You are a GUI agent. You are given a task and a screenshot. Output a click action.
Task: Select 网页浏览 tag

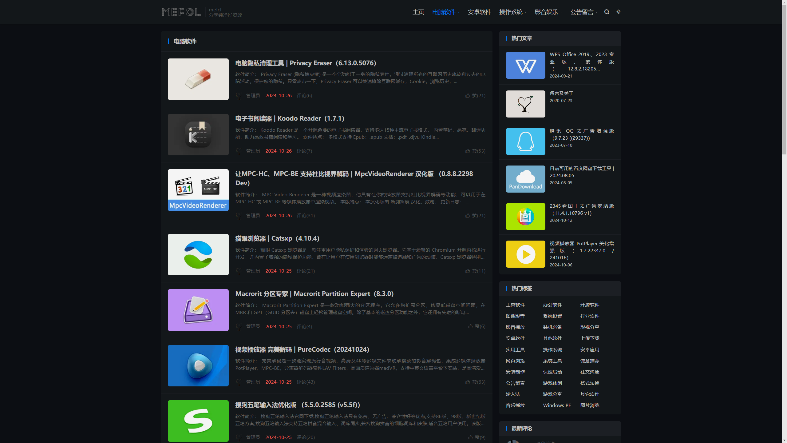pos(515,361)
